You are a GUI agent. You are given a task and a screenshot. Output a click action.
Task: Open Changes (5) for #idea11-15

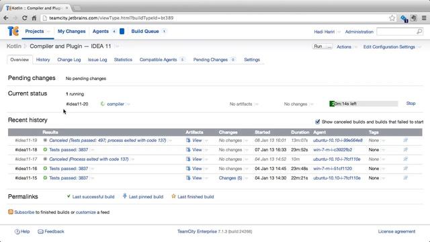point(230,178)
